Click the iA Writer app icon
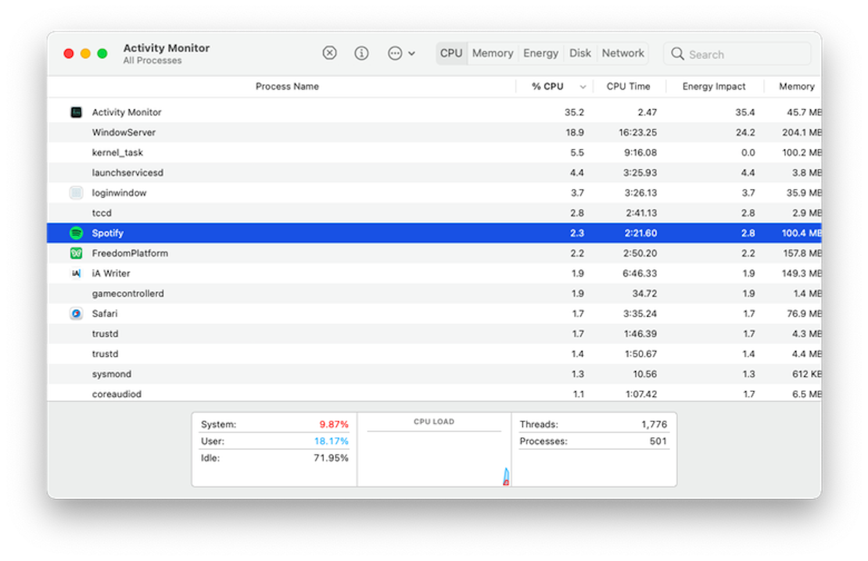The height and width of the screenshot is (561, 868). point(76,273)
